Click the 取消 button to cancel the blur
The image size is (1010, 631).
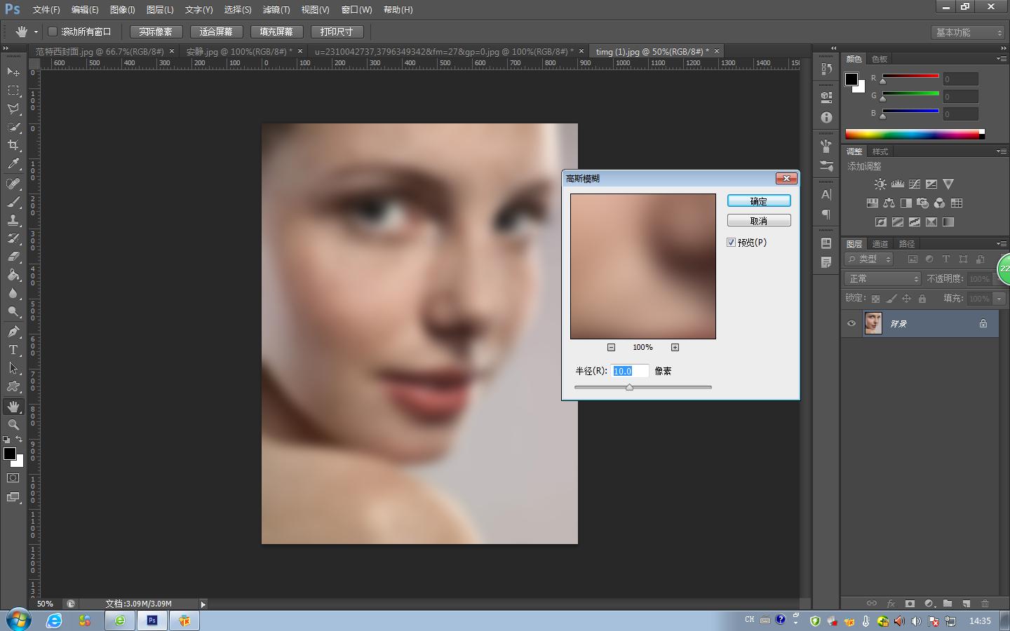759,221
